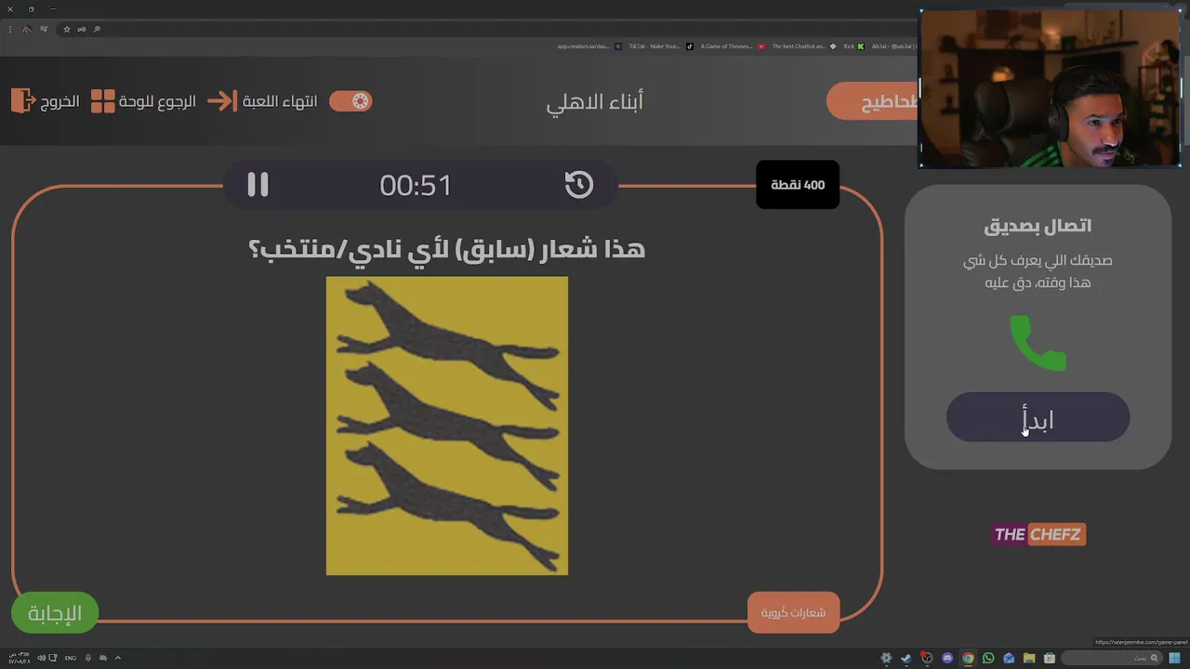Click the اتصال بصديق lifeline heading
This screenshot has width=1190, height=669.
click(x=1038, y=225)
